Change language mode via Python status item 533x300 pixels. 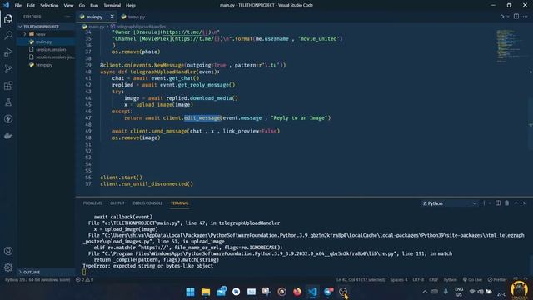[451, 280]
